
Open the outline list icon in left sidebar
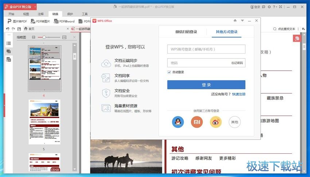coord(8,43)
